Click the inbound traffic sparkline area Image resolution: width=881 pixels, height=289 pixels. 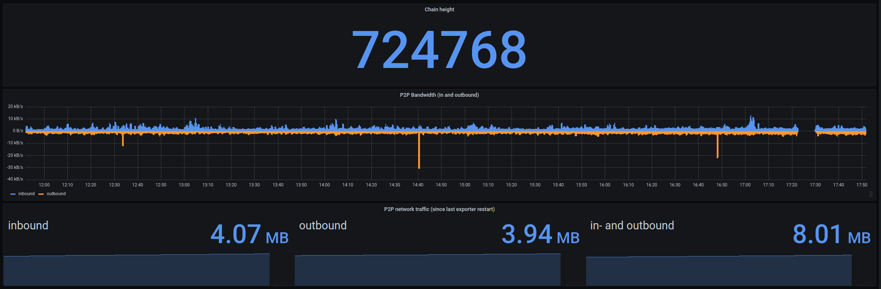[x=136, y=270]
